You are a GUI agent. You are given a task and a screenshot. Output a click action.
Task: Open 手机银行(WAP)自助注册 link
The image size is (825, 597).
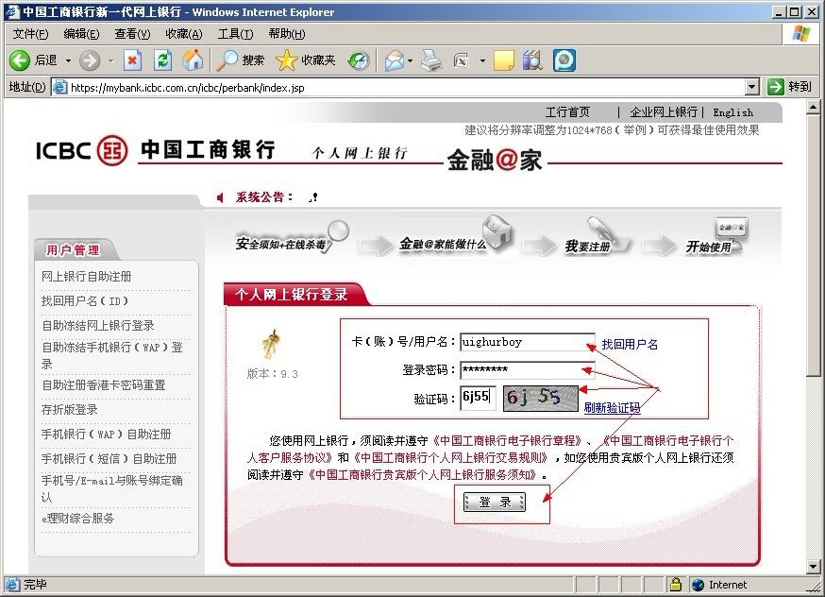(x=107, y=435)
